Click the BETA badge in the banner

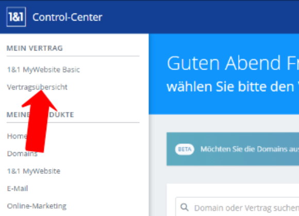pos(185,149)
